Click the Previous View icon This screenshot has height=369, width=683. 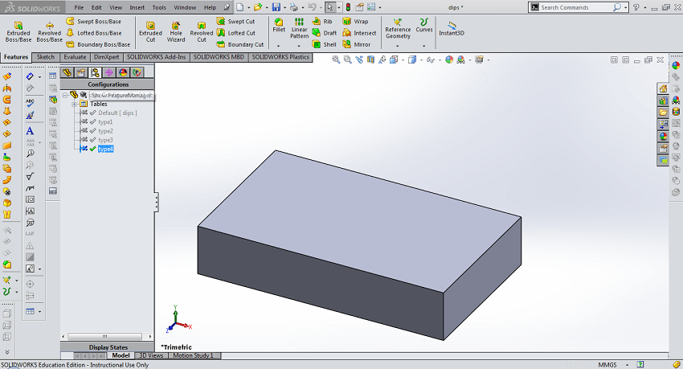(x=359, y=59)
